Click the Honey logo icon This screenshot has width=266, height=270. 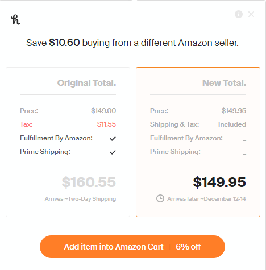pyautogui.click(x=15, y=20)
